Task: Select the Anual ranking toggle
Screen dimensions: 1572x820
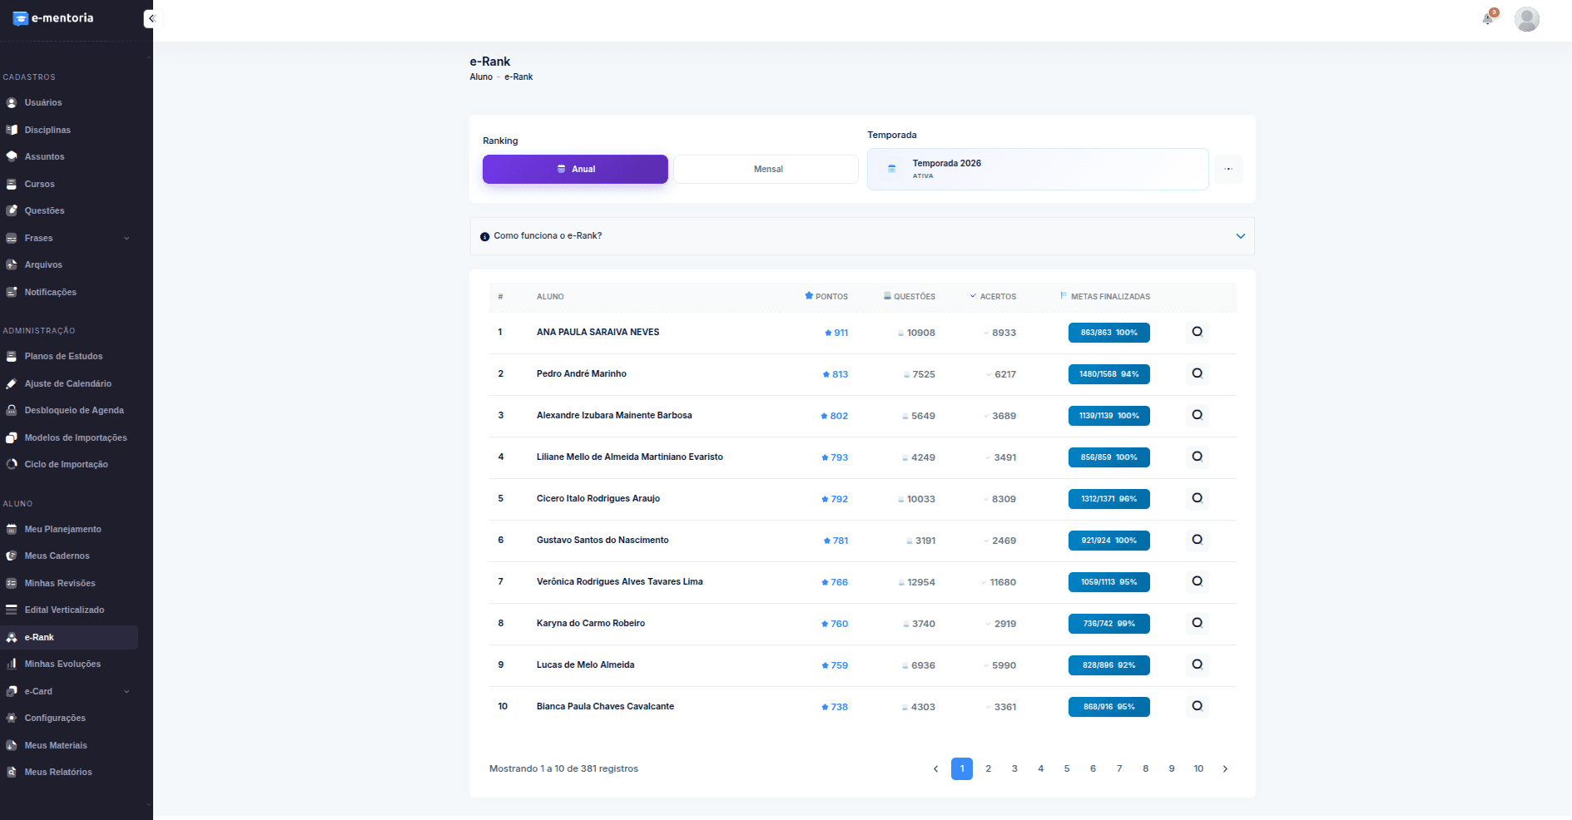Action: pos(575,169)
